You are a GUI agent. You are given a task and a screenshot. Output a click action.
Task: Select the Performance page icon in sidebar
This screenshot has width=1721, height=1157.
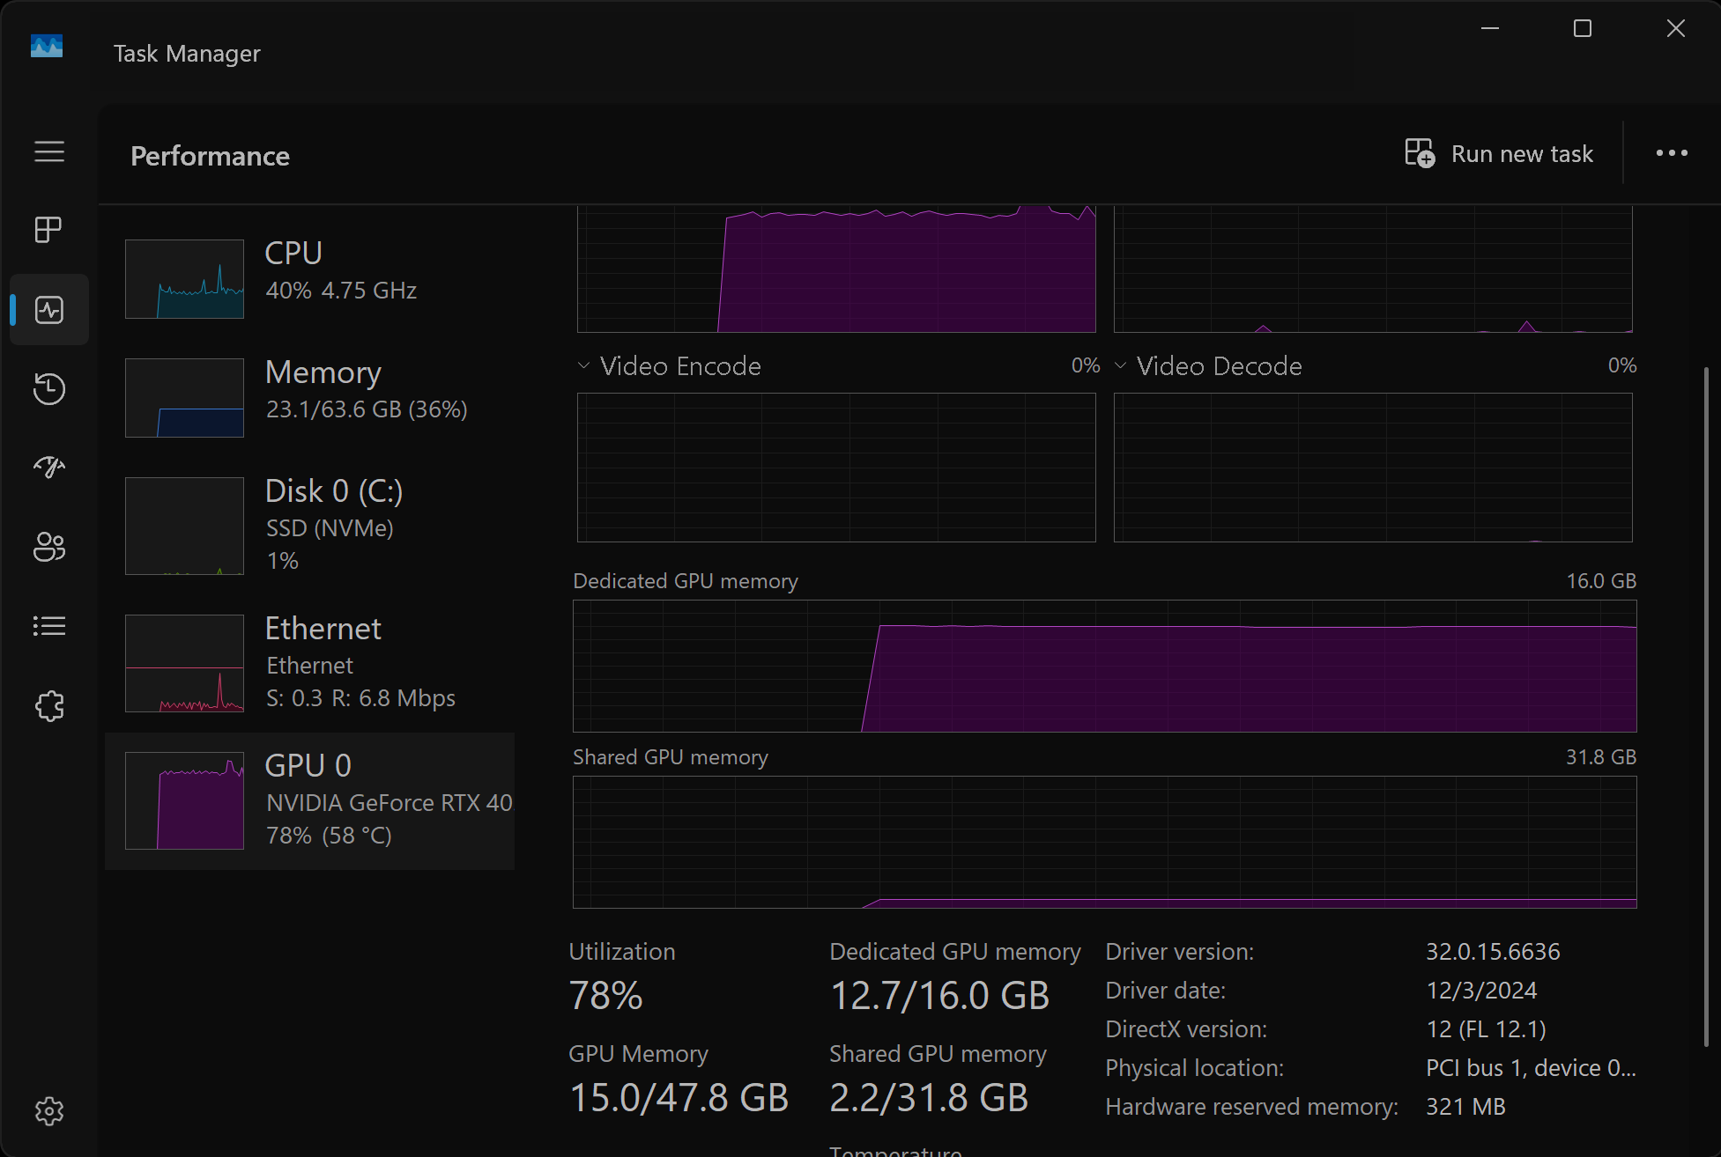(x=49, y=310)
